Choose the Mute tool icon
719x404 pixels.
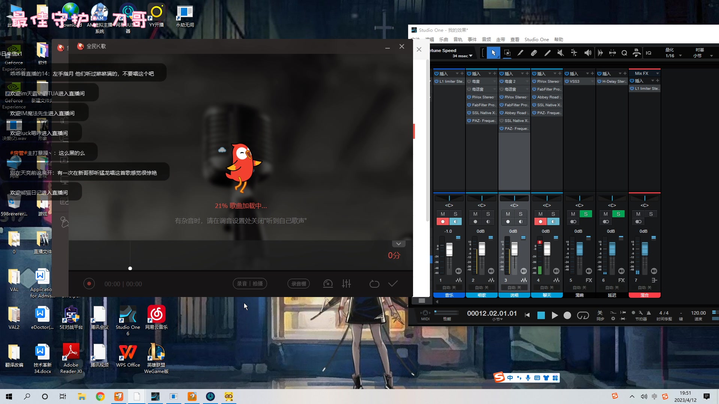tap(560, 53)
